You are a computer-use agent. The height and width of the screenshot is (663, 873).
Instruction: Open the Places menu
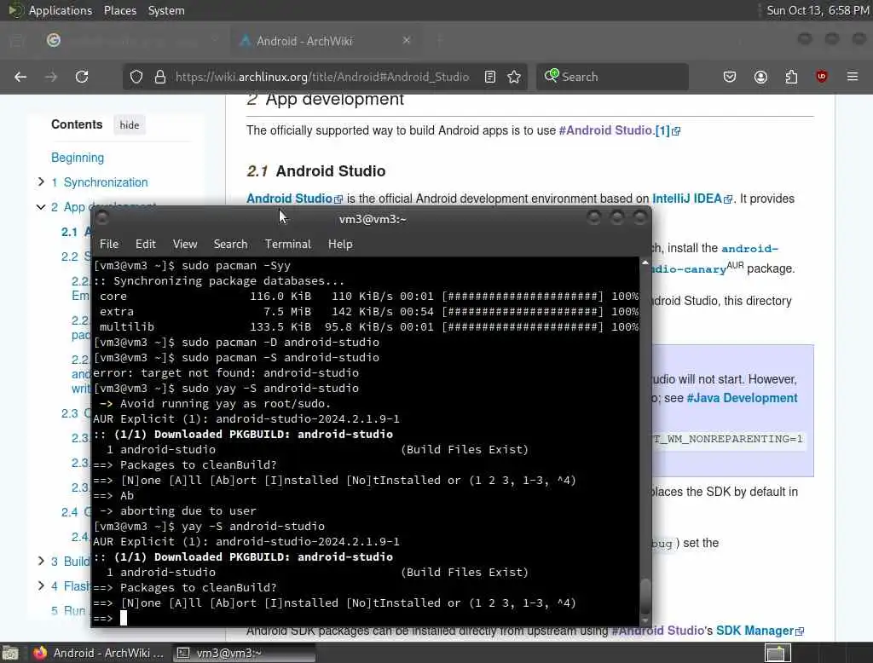(x=119, y=10)
